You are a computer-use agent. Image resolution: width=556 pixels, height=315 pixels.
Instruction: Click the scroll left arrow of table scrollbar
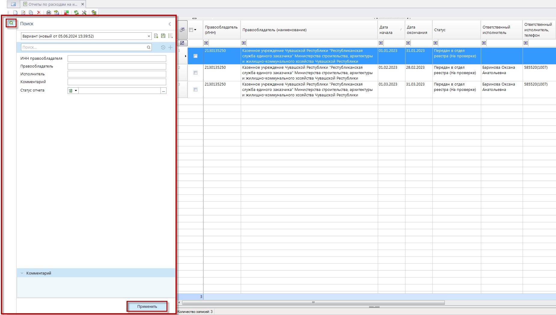pyautogui.click(x=179, y=302)
